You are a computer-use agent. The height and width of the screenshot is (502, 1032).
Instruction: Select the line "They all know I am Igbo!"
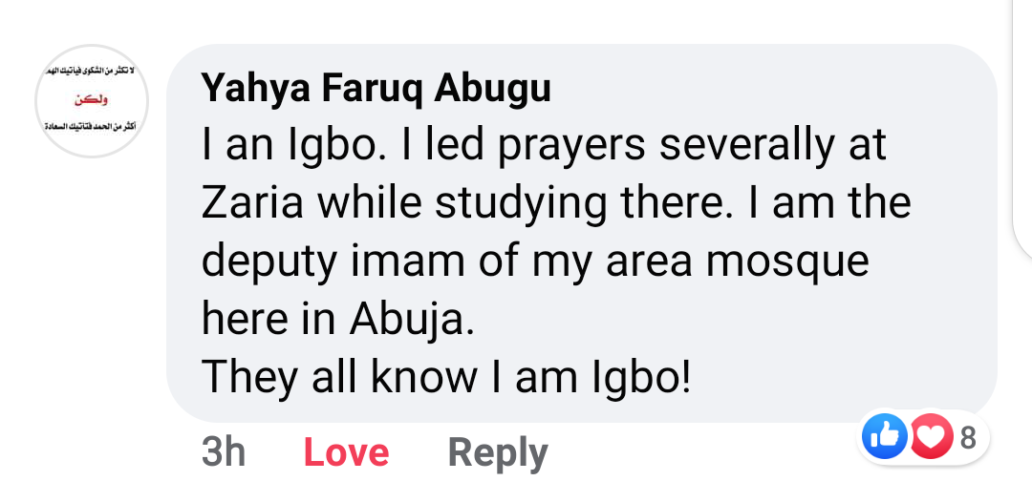(445, 378)
